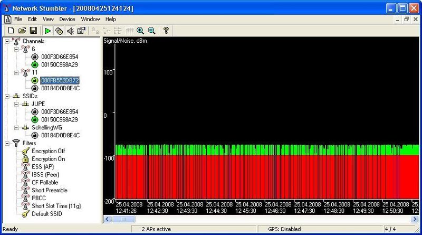Toggle auto-configure with the gears icon
The image size is (422, 235).
[59, 31]
